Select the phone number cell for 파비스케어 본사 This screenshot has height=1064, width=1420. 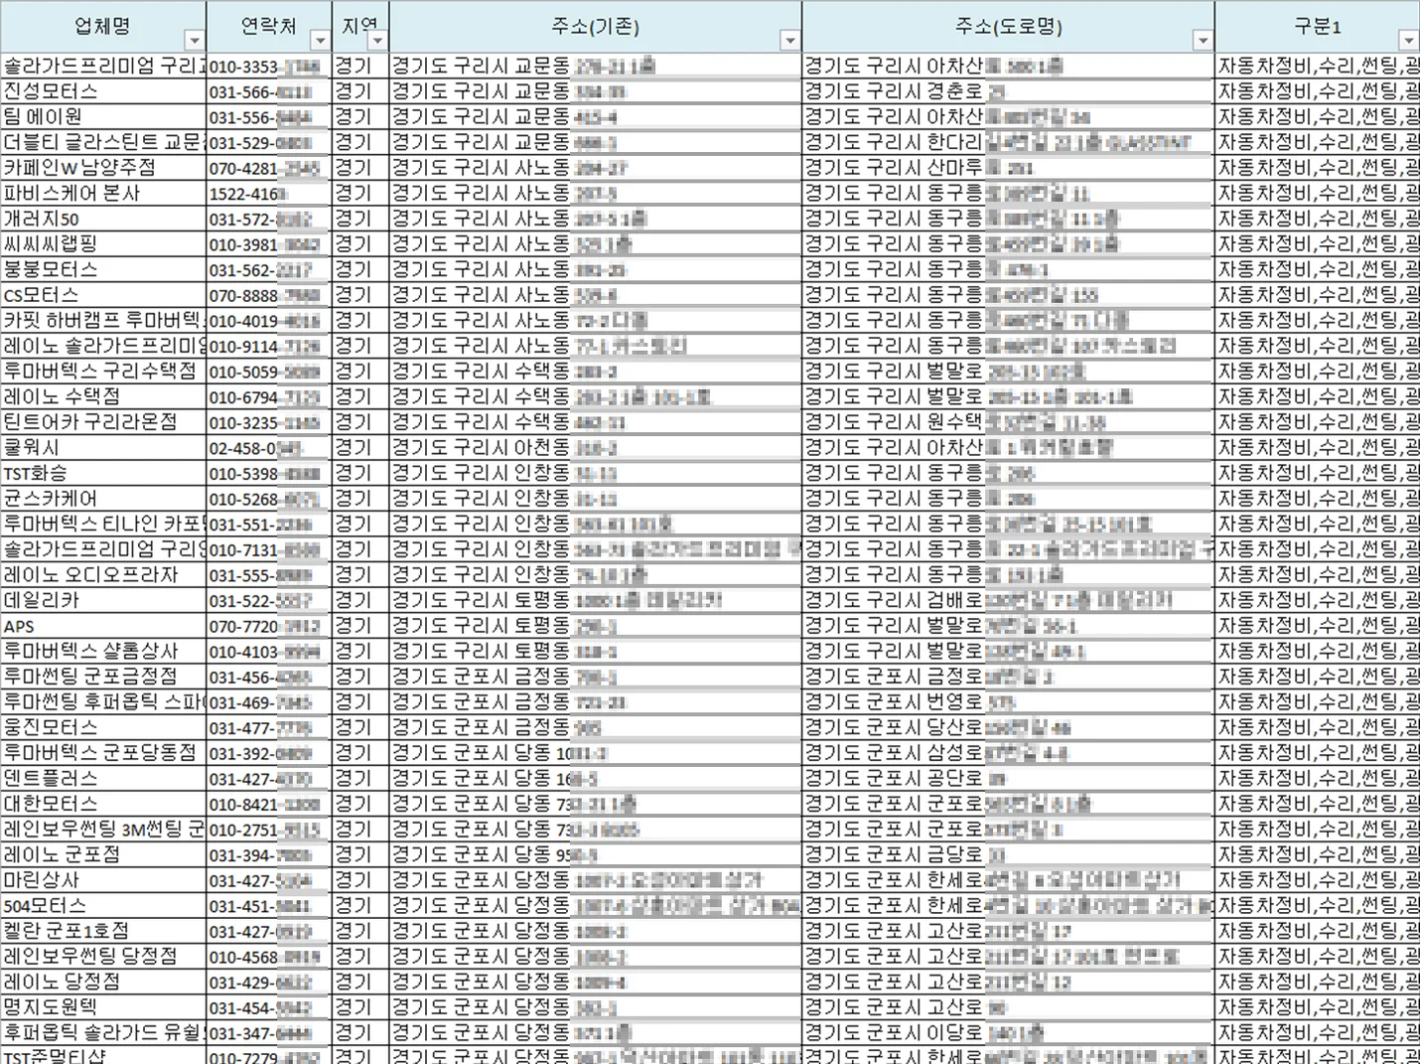coord(269,194)
